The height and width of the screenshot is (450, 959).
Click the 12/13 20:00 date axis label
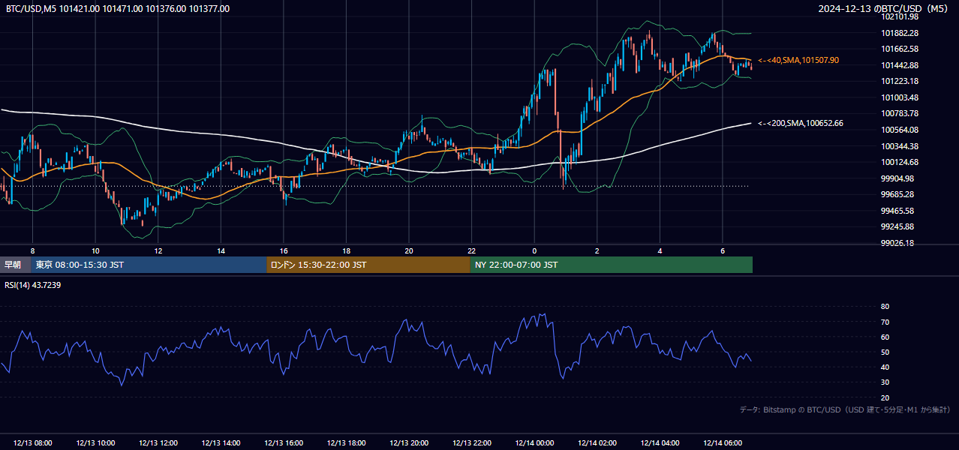(x=409, y=443)
